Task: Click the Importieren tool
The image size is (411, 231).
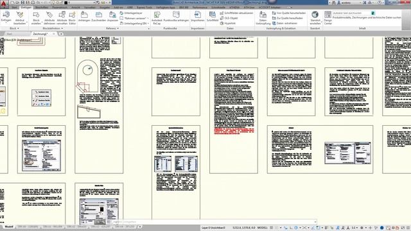Action: click(197, 16)
